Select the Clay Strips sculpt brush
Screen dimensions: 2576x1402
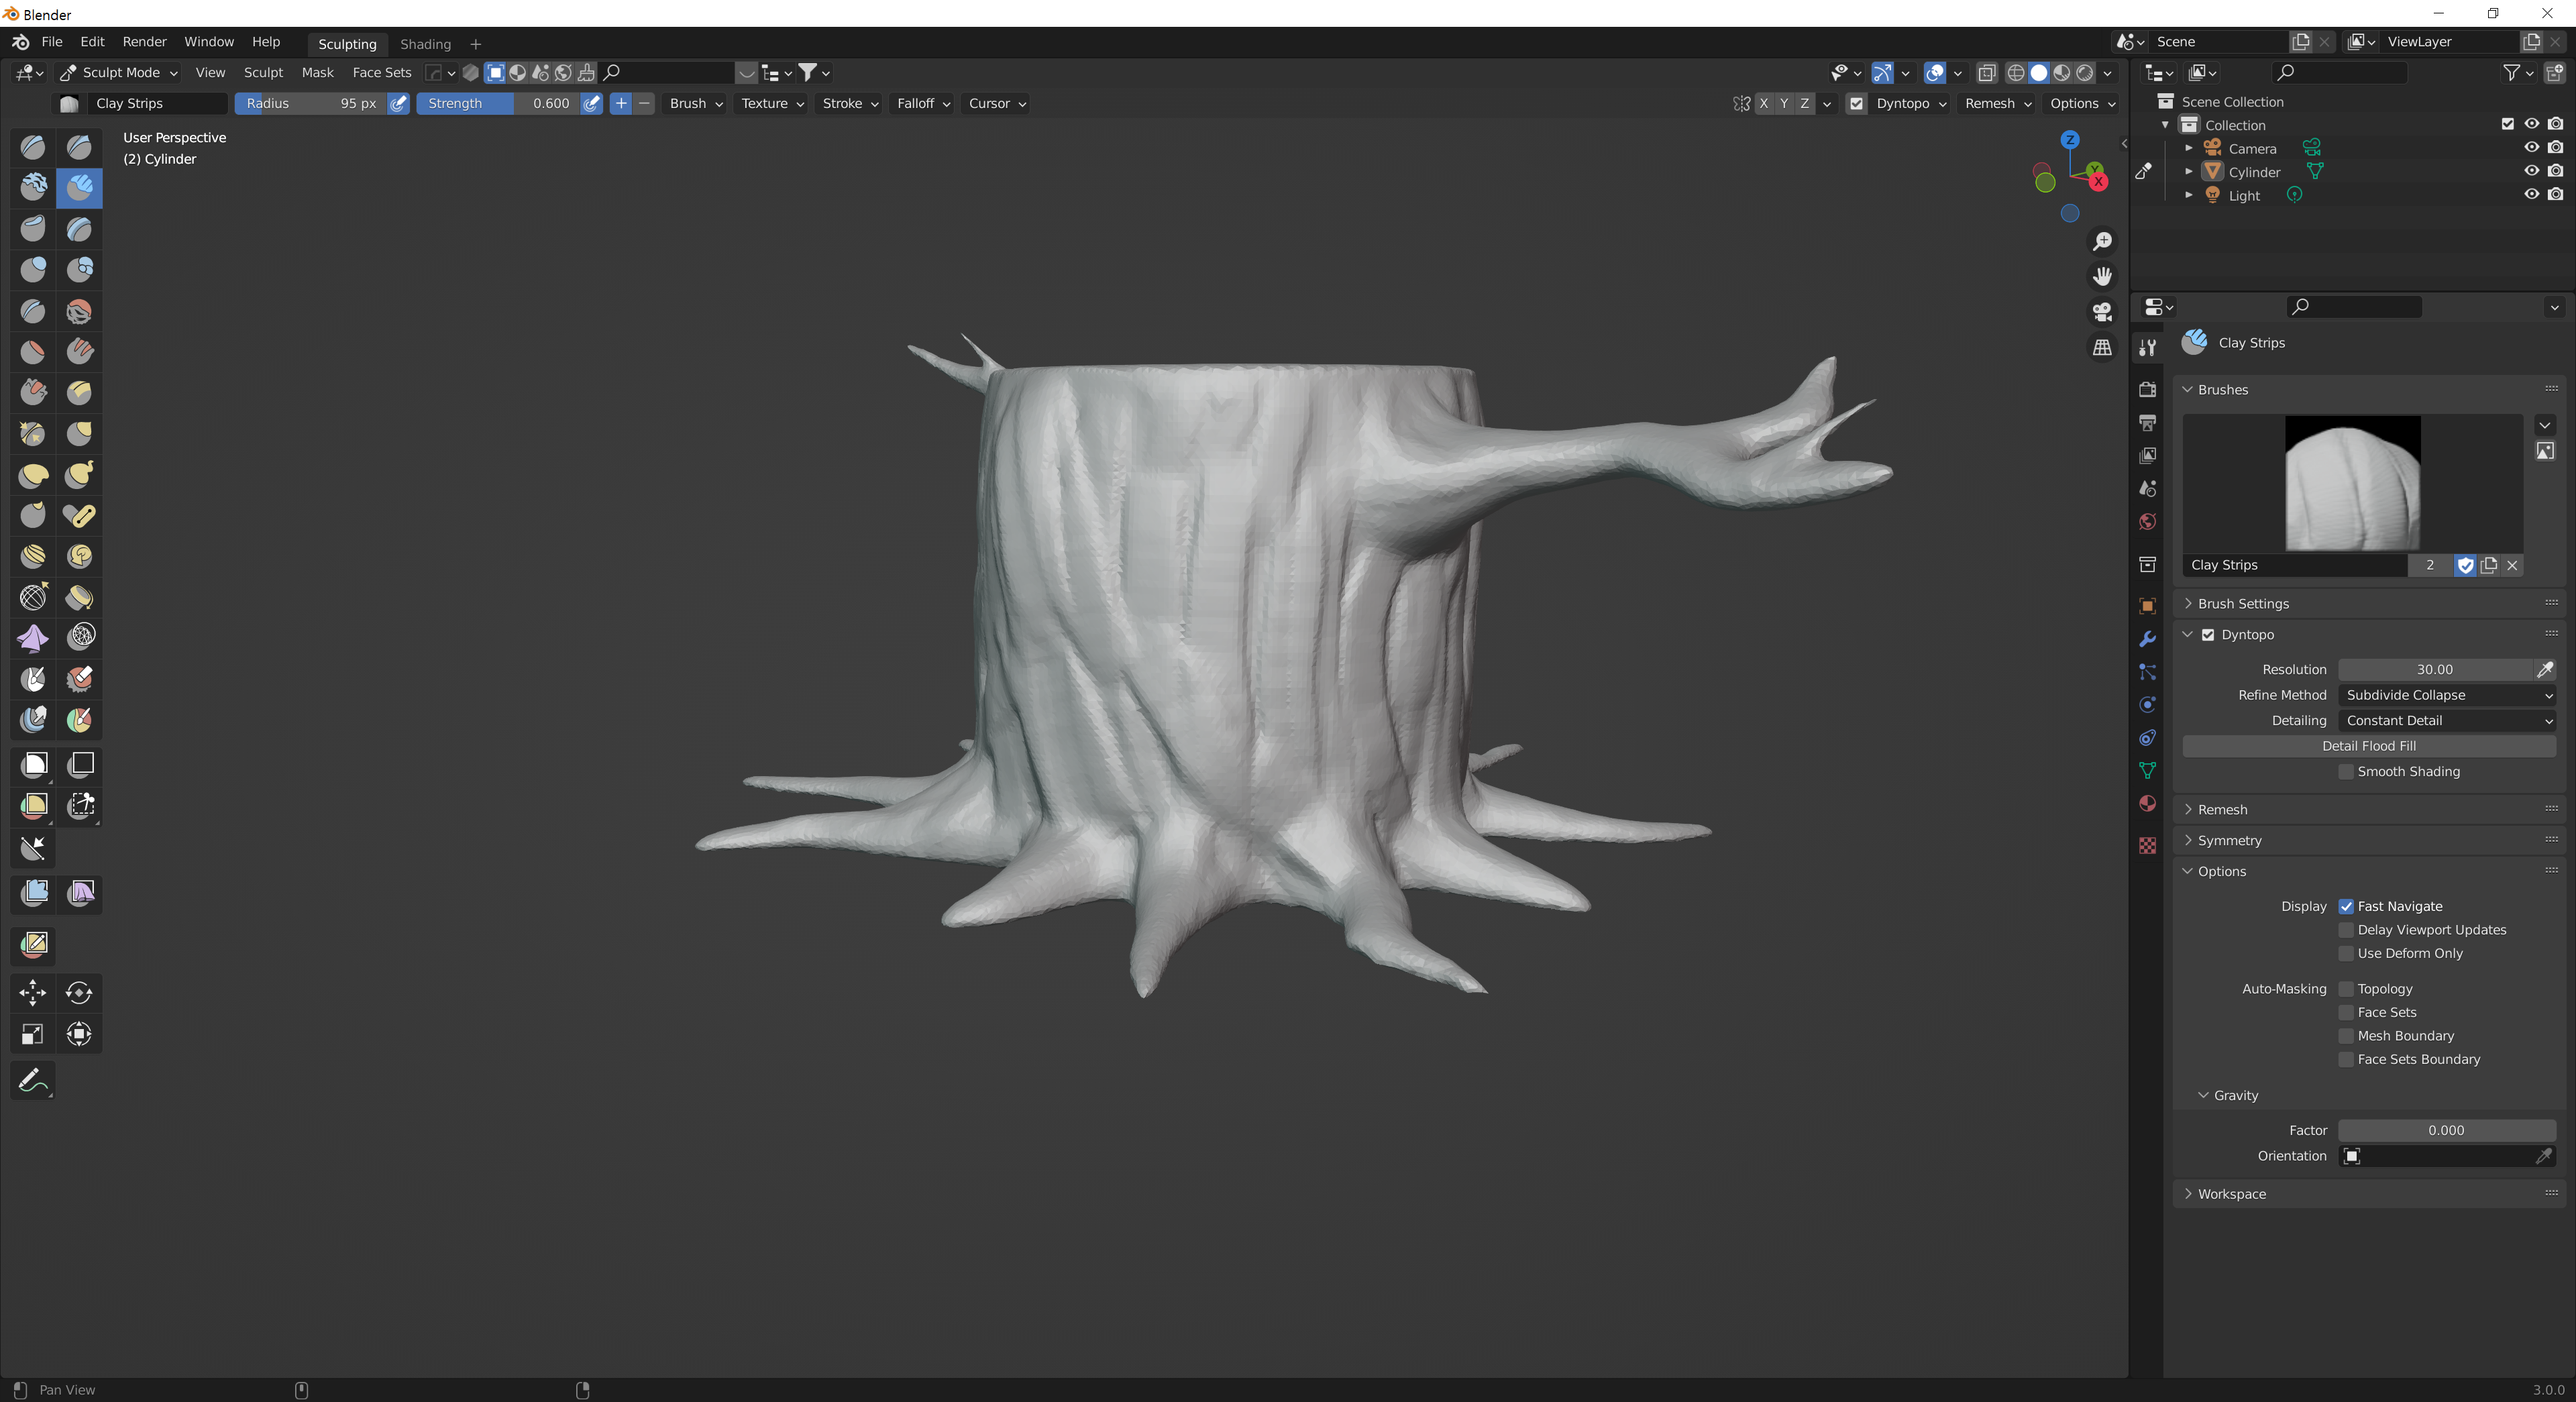click(x=79, y=187)
